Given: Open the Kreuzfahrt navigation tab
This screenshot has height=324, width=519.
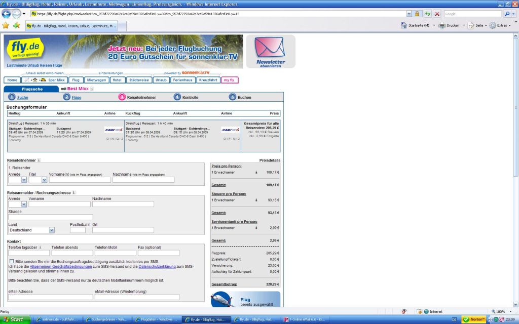Looking at the screenshot, I should click(x=208, y=80).
